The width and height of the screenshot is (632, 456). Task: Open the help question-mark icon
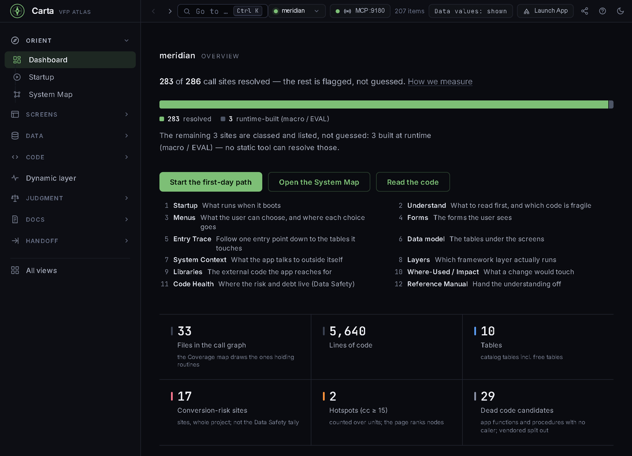pyautogui.click(x=602, y=11)
